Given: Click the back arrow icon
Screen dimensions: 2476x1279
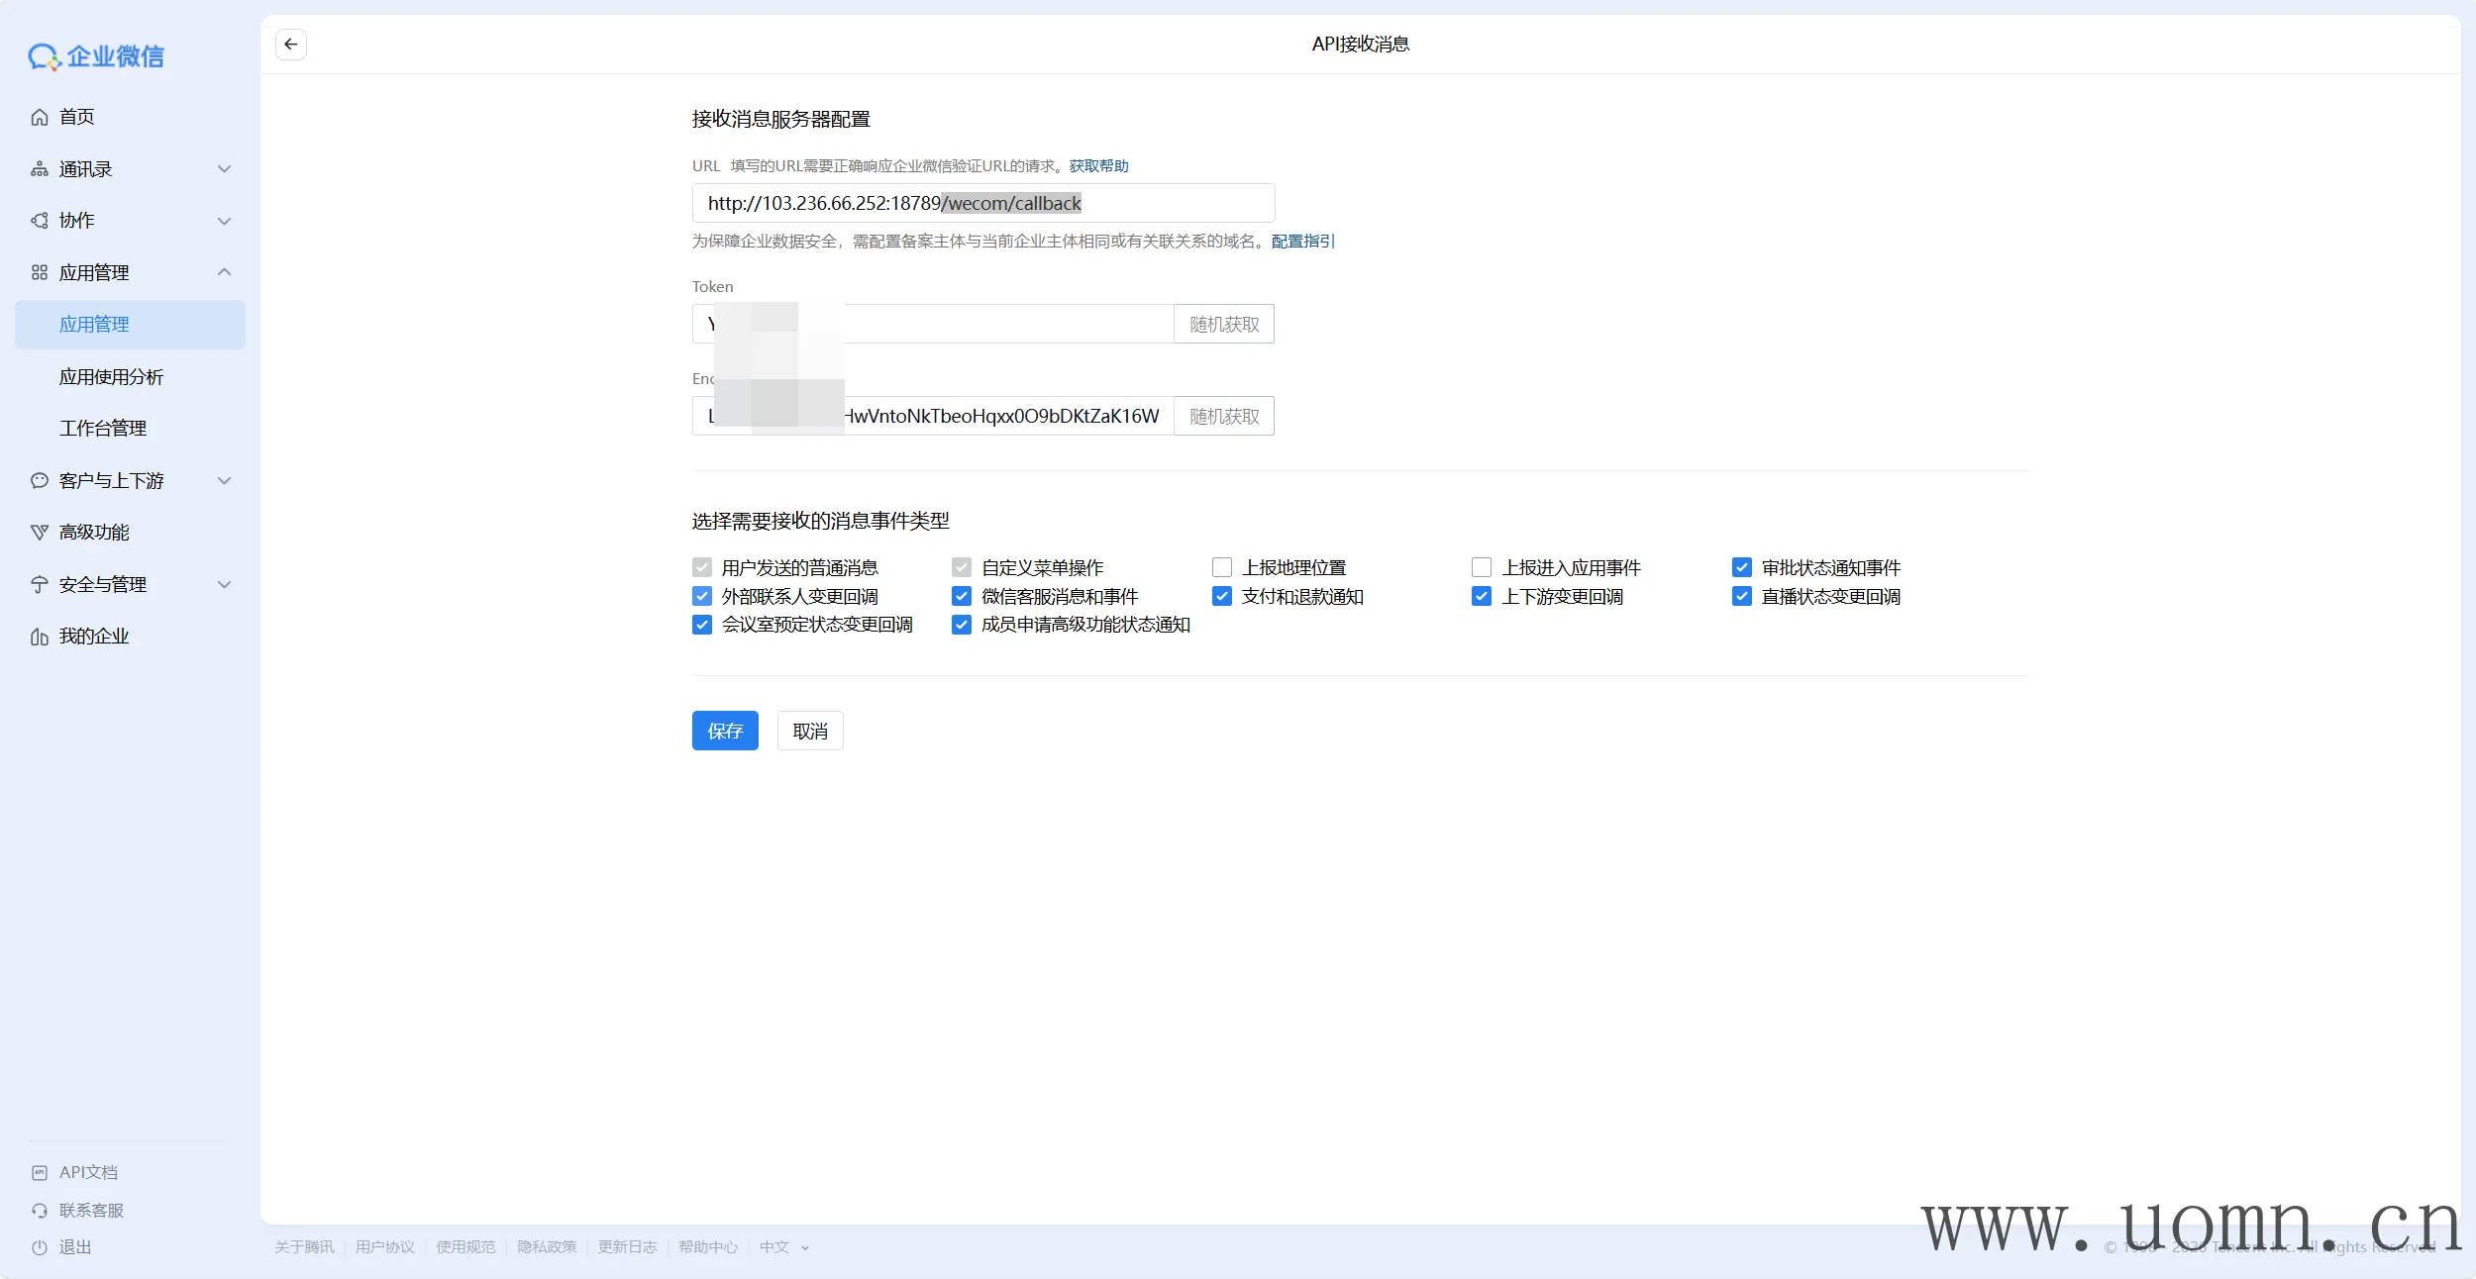Looking at the screenshot, I should tap(290, 45).
